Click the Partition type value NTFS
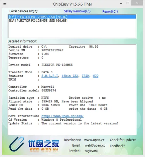 [x=45, y=98]
